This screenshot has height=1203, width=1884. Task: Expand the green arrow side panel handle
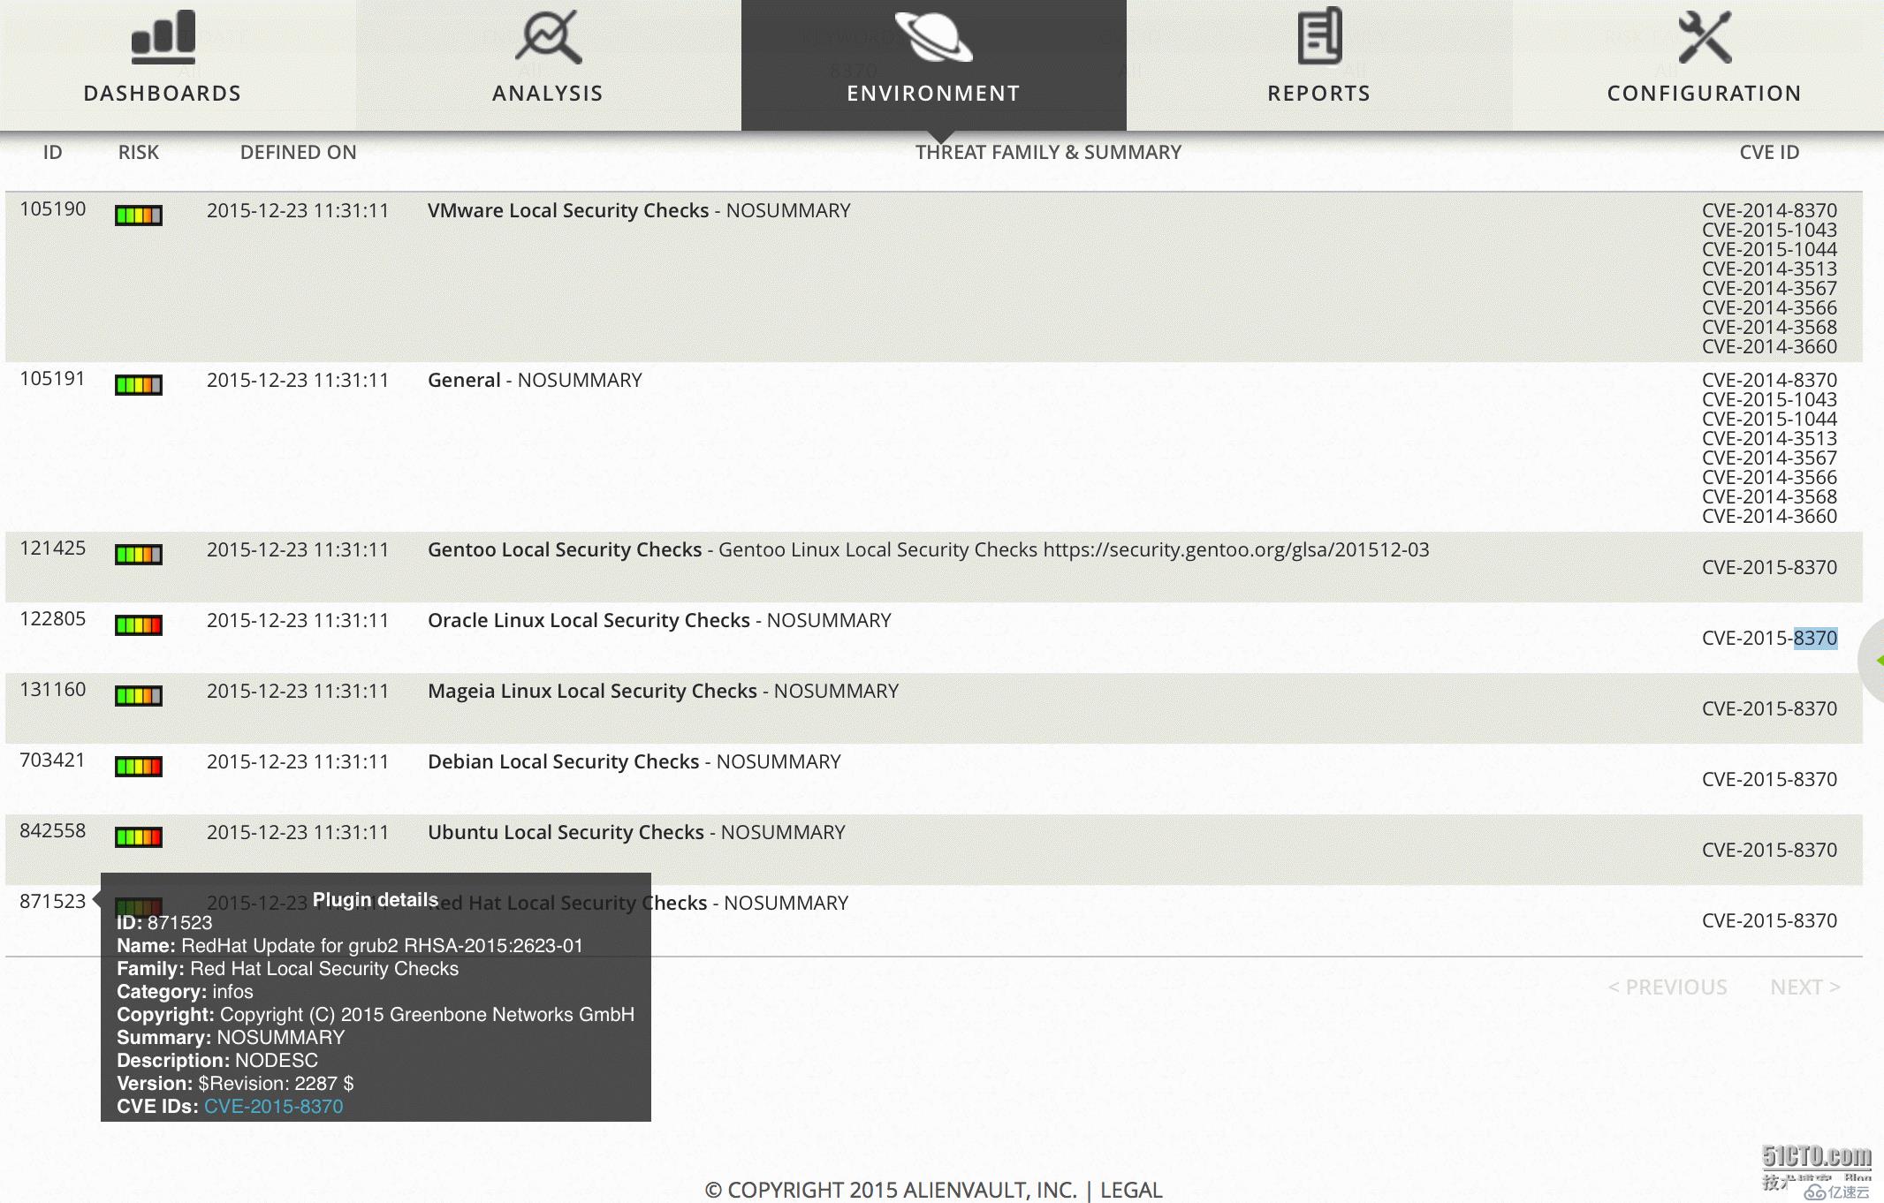click(x=1873, y=661)
